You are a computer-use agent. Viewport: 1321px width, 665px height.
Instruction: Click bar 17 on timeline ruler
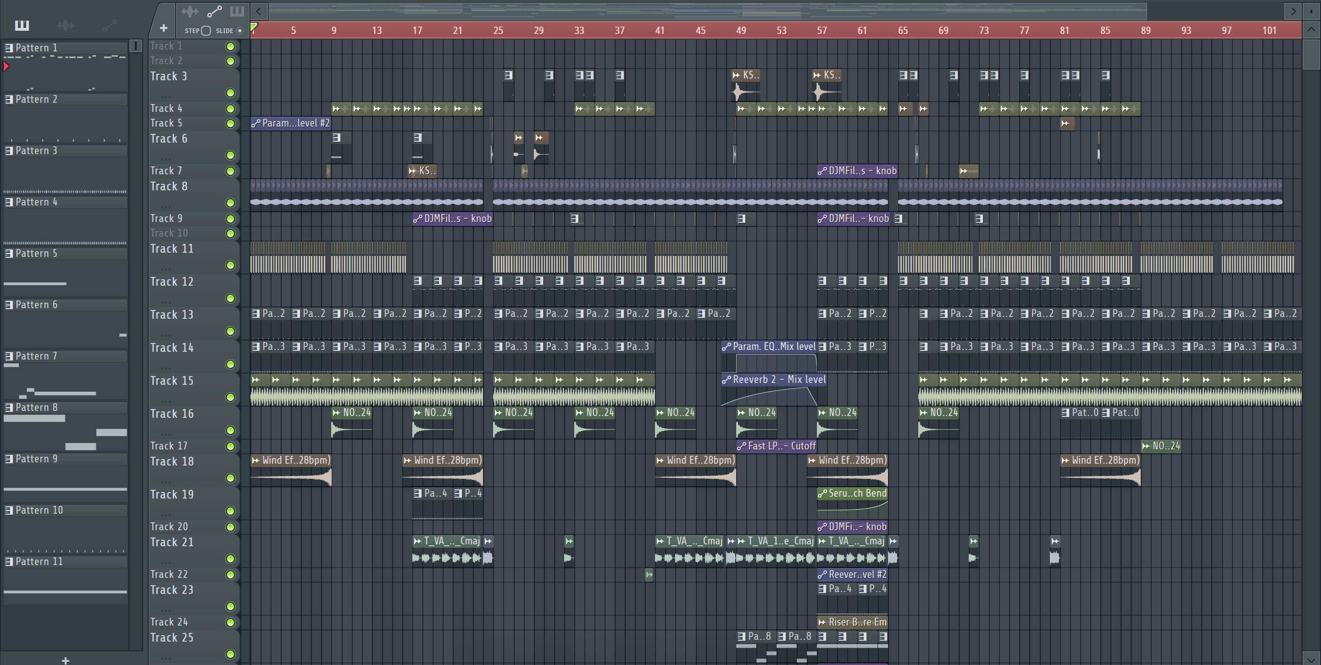pyautogui.click(x=417, y=30)
